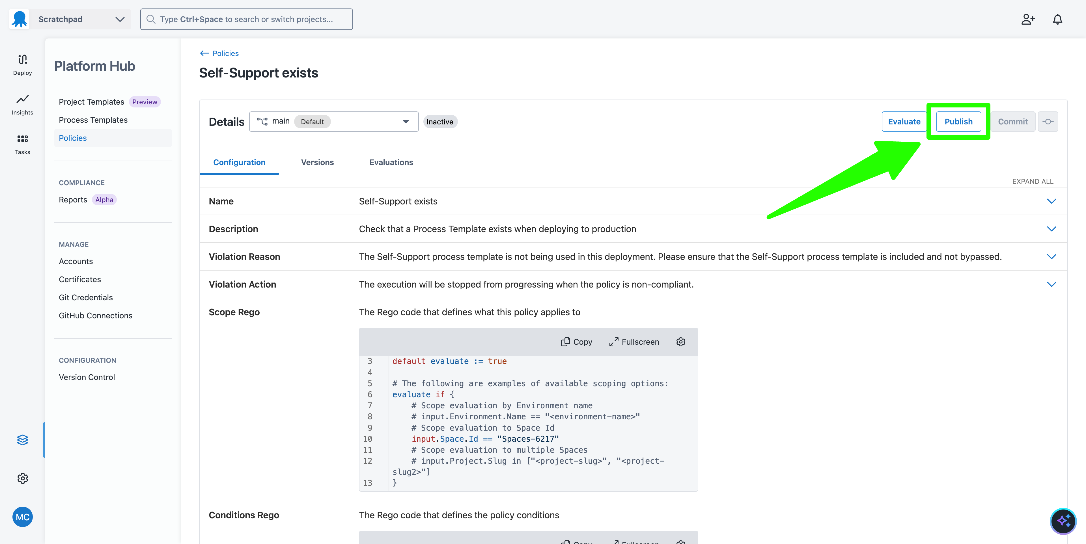Open Scope Rego editor settings gear
The width and height of the screenshot is (1086, 544).
point(680,342)
